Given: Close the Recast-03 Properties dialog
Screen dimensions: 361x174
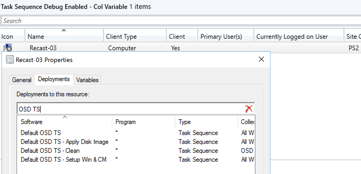Looking at the screenshot, I should pos(261,59).
